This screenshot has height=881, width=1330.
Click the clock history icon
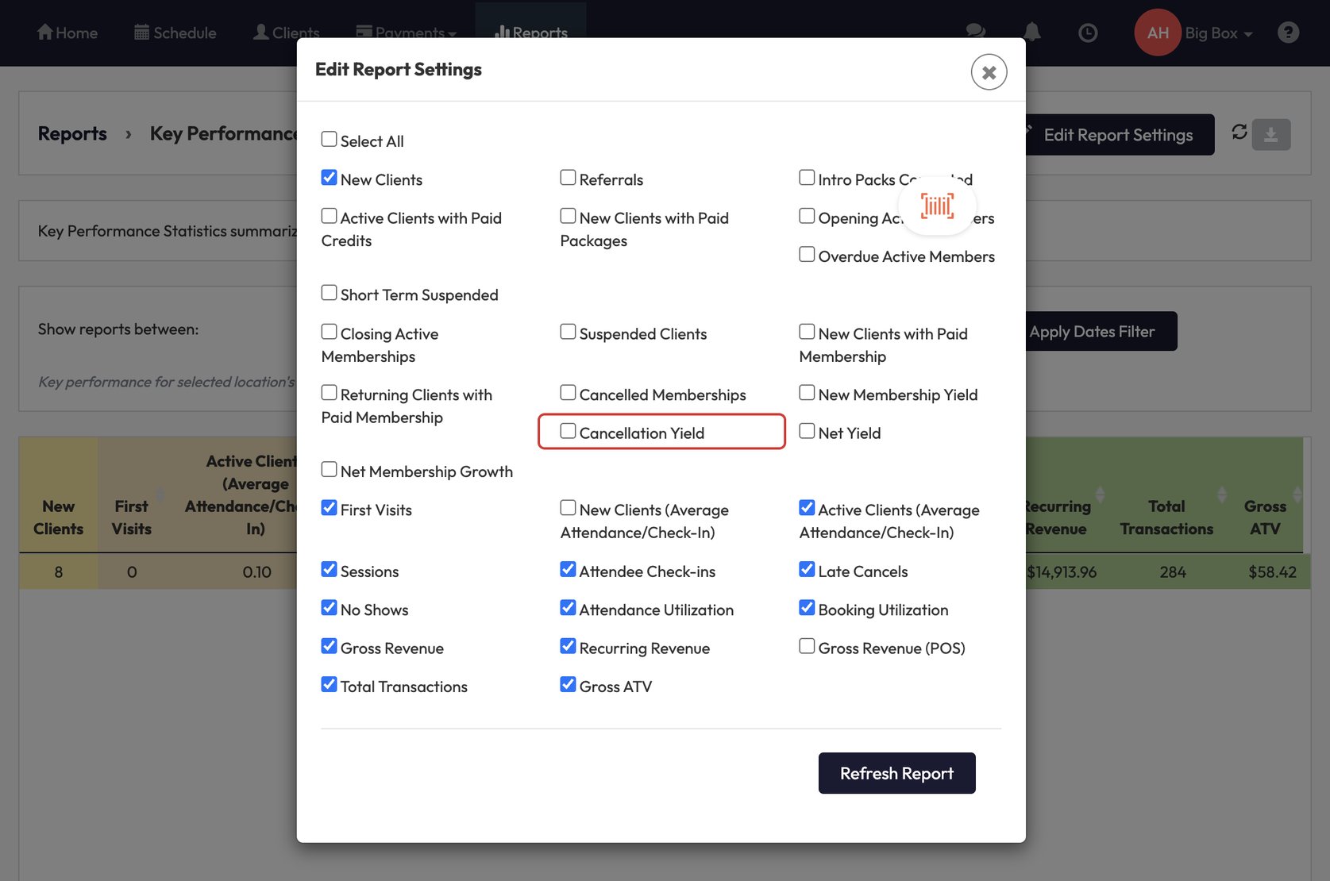coord(1087,33)
